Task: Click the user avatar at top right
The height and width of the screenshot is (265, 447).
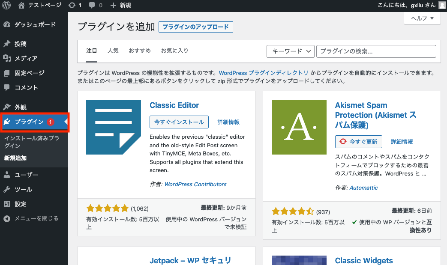Action: (442, 5)
